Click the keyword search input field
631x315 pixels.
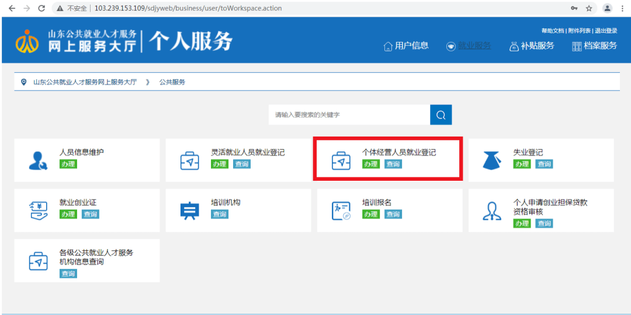pos(349,115)
